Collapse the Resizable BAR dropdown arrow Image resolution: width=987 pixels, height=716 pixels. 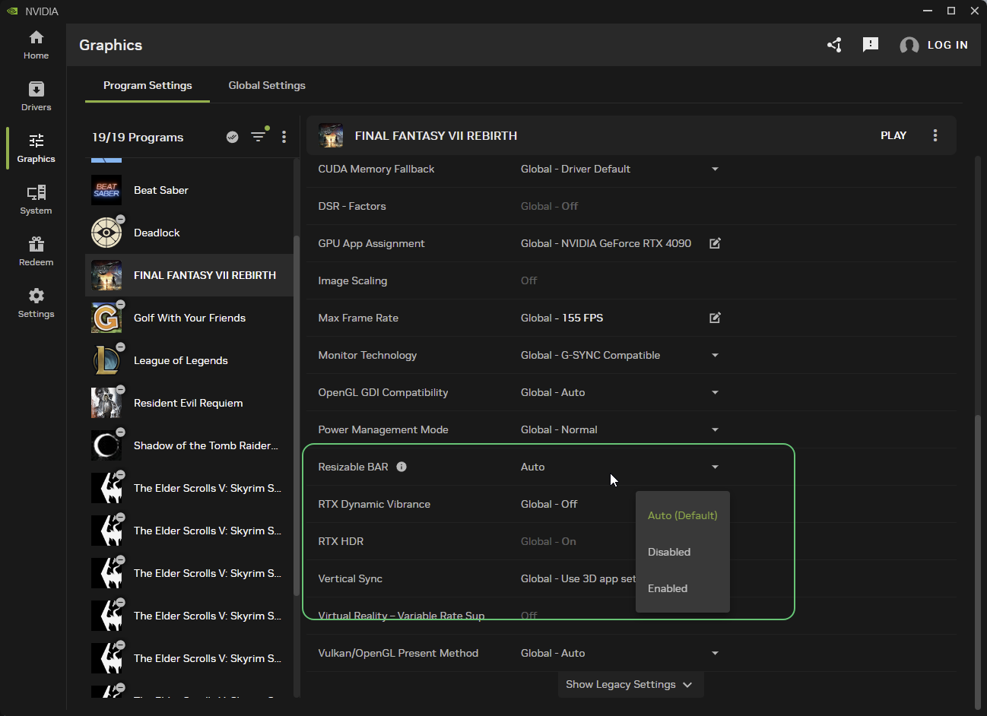(x=715, y=467)
